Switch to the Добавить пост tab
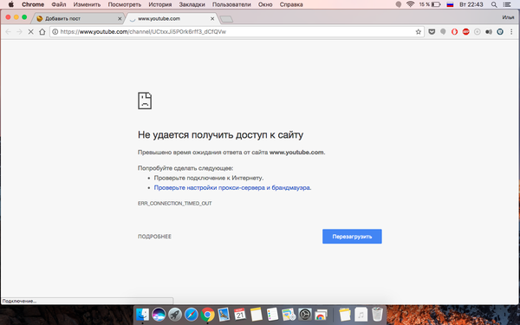 (x=77, y=18)
